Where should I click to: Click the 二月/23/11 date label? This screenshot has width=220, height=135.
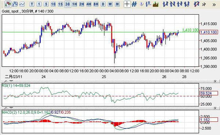click(x=14, y=77)
